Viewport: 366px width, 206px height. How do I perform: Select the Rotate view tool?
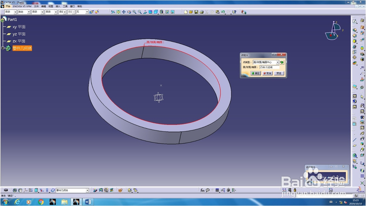[129, 12]
